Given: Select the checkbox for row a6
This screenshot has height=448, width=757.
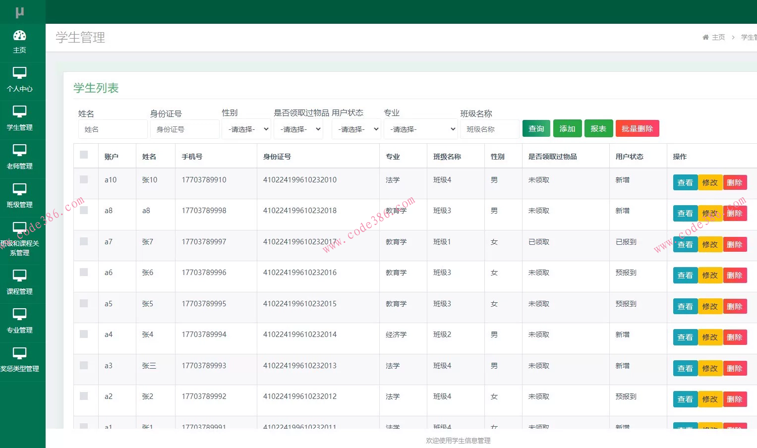Looking at the screenshot, I should [84, 272].
